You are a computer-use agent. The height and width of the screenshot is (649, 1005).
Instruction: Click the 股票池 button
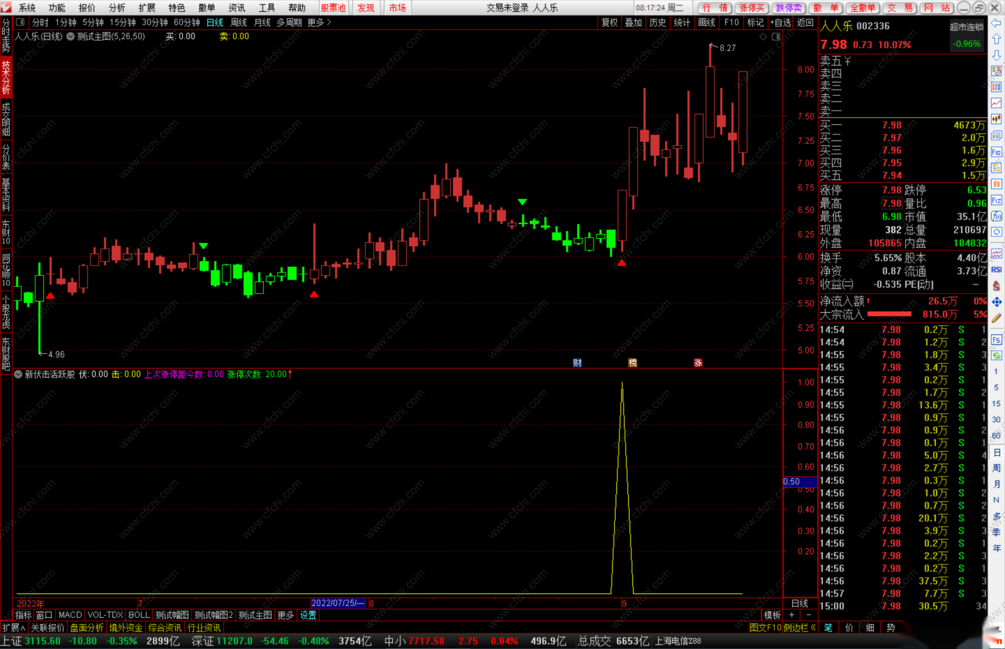tap(333, 8)
